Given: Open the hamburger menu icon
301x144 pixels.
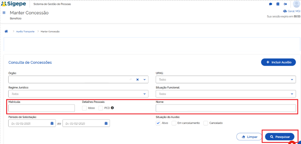Looking at the screenshot, I should (x=4, y=13).
